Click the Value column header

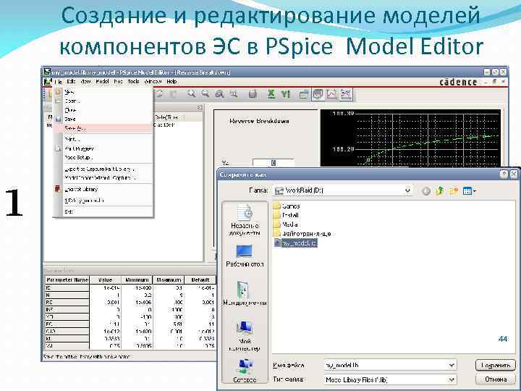(106, 280)
